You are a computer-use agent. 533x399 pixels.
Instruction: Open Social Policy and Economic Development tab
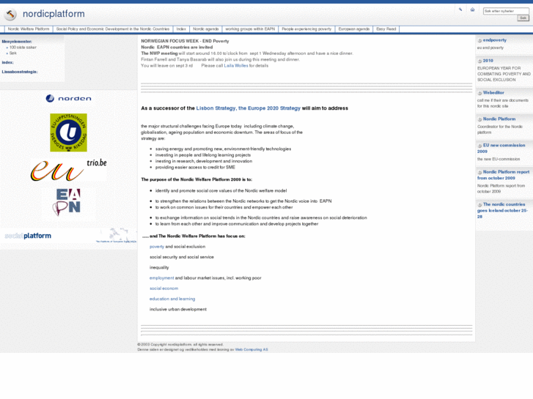[113, 29]
